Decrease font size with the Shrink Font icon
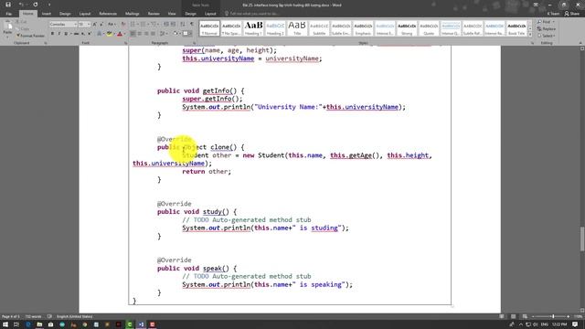This screenshot has height=329, width=585. [101, 25]
